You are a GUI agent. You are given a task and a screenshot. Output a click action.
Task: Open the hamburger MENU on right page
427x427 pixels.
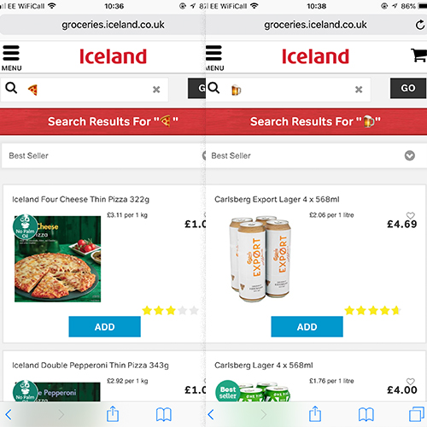pyautogui.click(x=214, y=58)
